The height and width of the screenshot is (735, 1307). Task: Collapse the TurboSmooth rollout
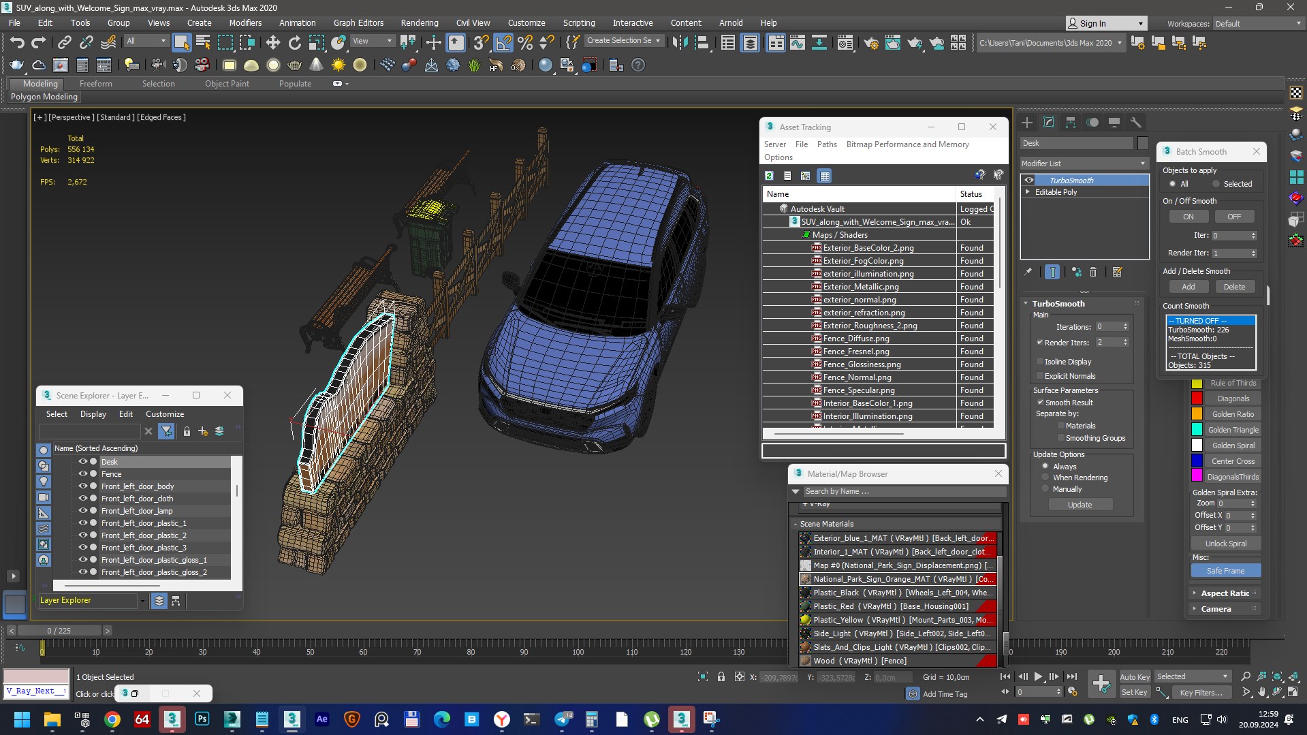click(1026, 304)
